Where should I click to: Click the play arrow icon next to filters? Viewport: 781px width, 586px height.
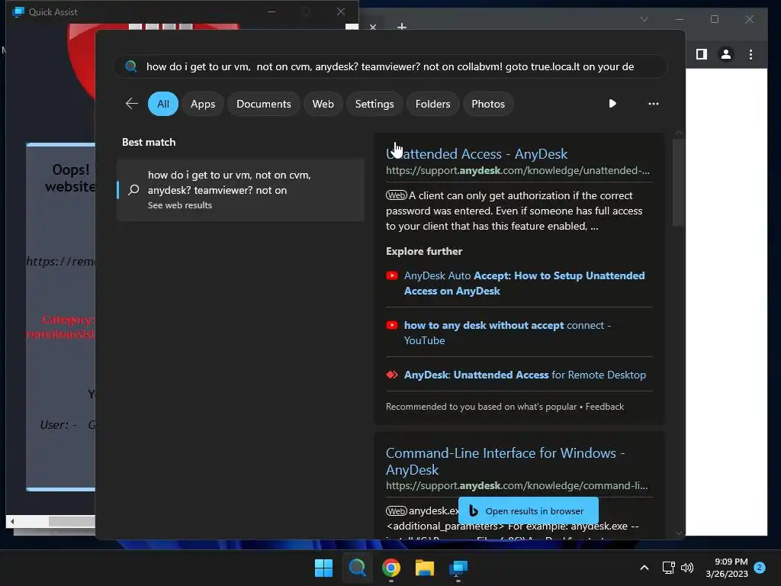612,104
